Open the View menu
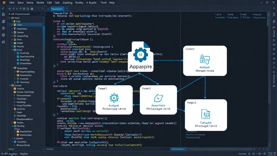277x156 pixels. [x=21, y=3]
